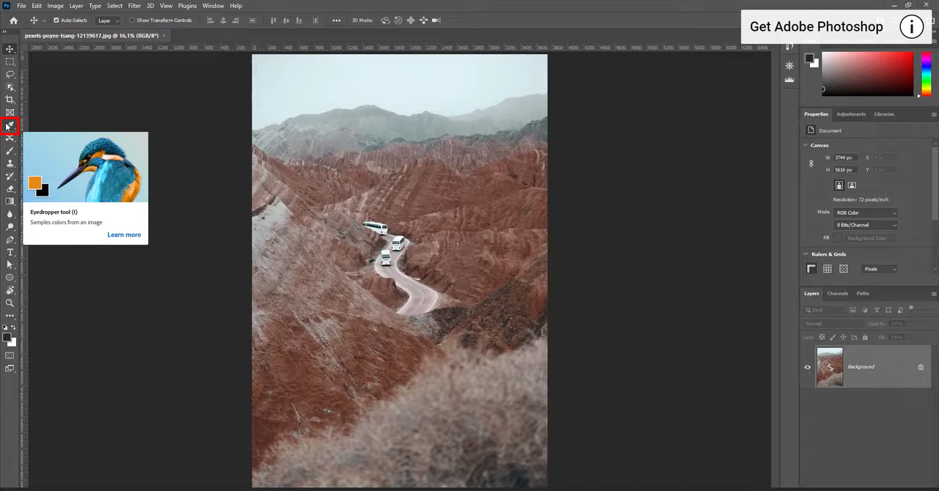Select the Pen tool
Image resolution: width=939 pixels, height=491 pixels.
point(10,240)
